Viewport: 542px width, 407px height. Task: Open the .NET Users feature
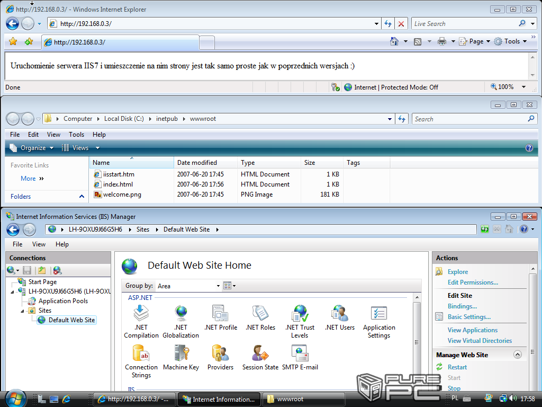(x=340, y=317)
